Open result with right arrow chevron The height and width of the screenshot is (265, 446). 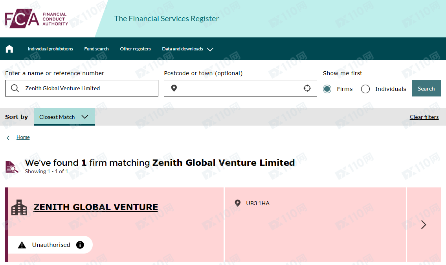pos(424,225)
